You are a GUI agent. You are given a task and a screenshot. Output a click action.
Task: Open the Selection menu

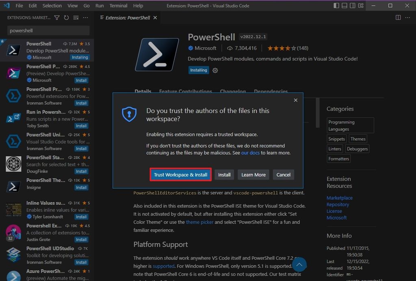(52, 6)
